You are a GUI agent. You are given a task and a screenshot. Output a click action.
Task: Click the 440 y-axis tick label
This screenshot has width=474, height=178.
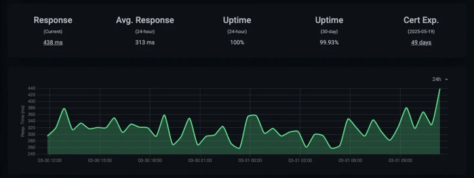(32, 88)
